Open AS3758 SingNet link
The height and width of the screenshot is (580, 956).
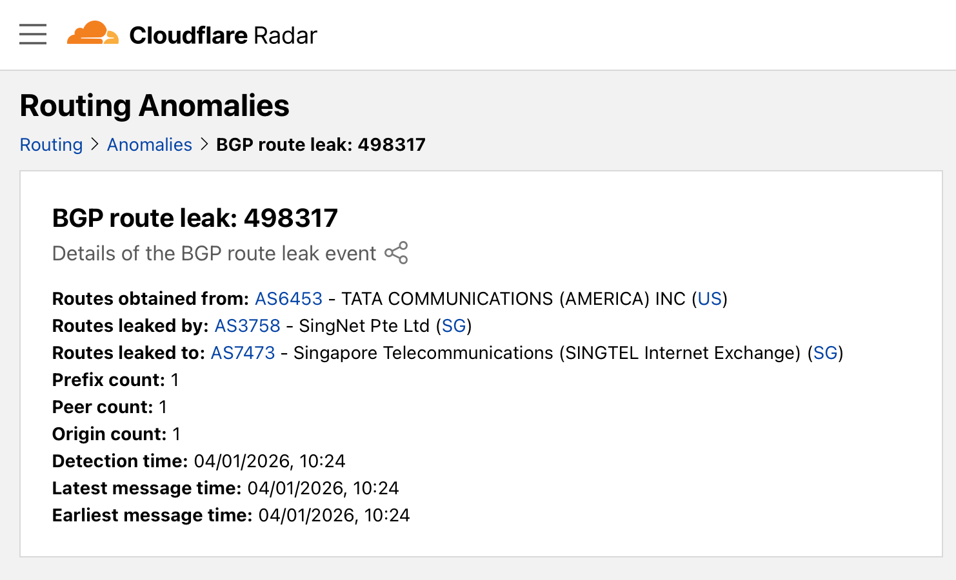pyautogui.click(x=247, y=326)
